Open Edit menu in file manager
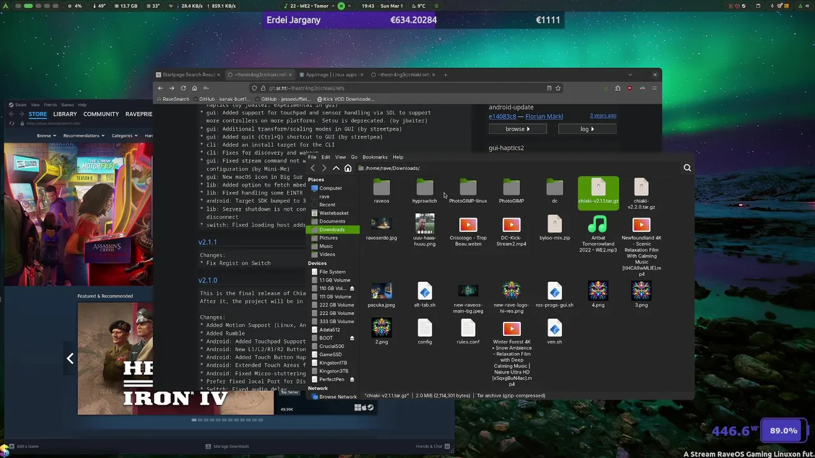 (325, 157)
